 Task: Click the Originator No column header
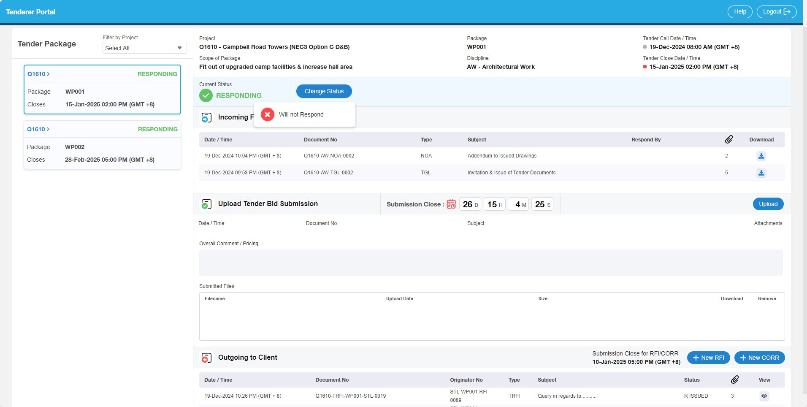(466, 380)
